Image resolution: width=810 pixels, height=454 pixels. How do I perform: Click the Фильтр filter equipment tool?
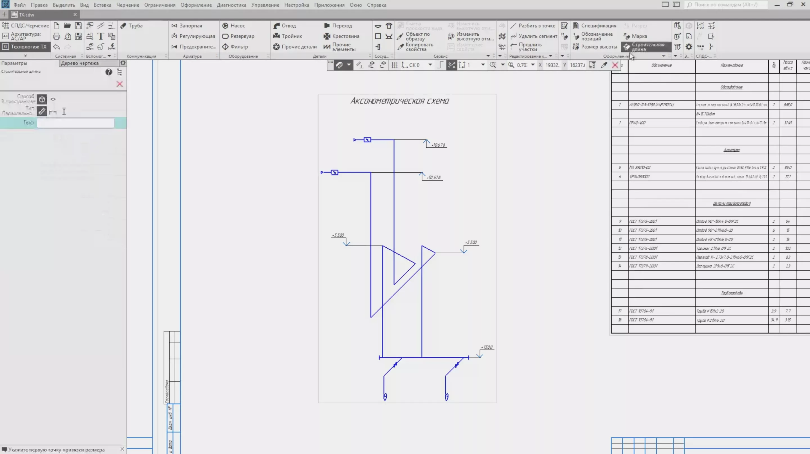click(x=235, y=47)
